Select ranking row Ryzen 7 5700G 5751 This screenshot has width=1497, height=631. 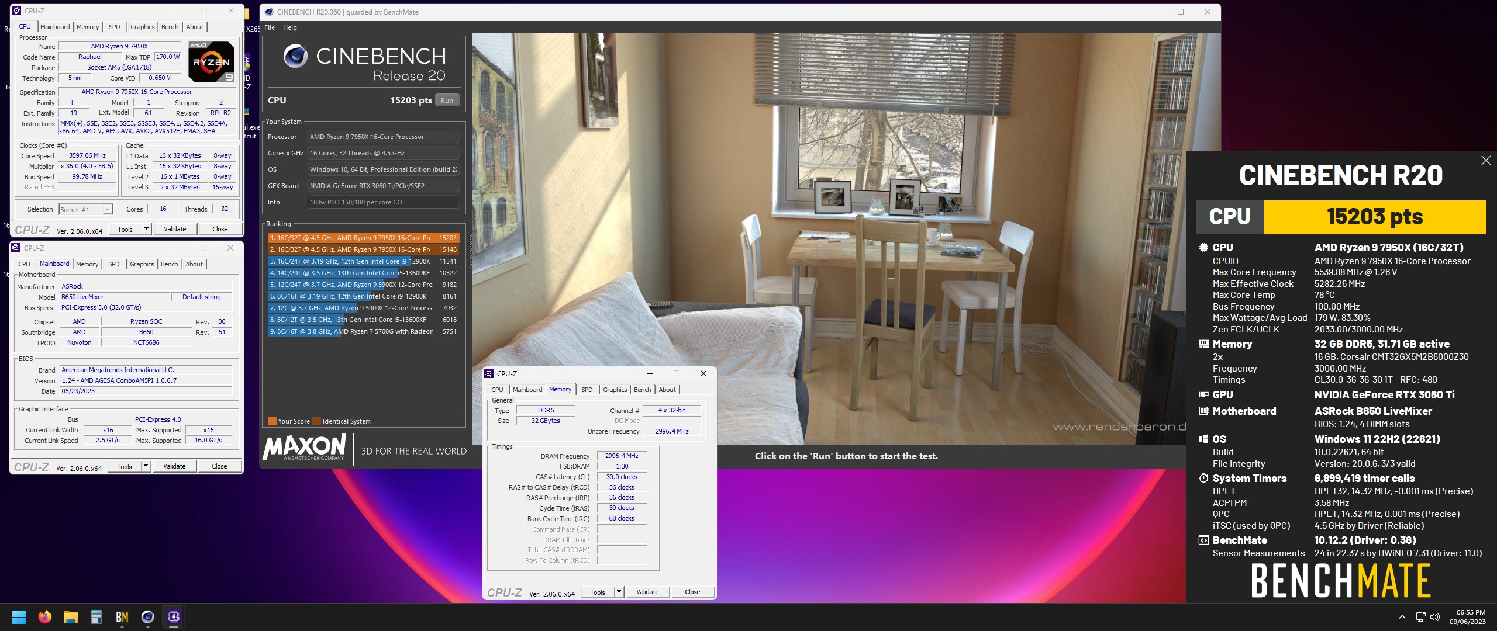(363, 331)
